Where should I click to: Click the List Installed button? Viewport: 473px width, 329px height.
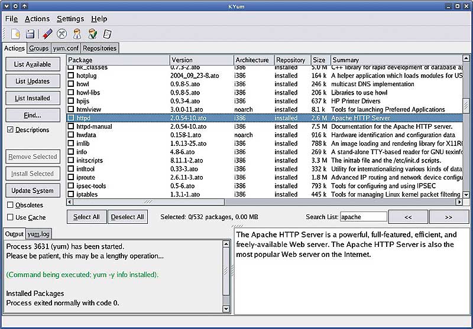[x=33, y=98]
